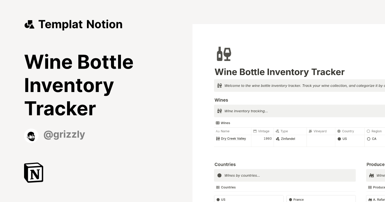Open the Type dropdown showing Zinfandel
The image size is (385, 202).
point(288,139)
